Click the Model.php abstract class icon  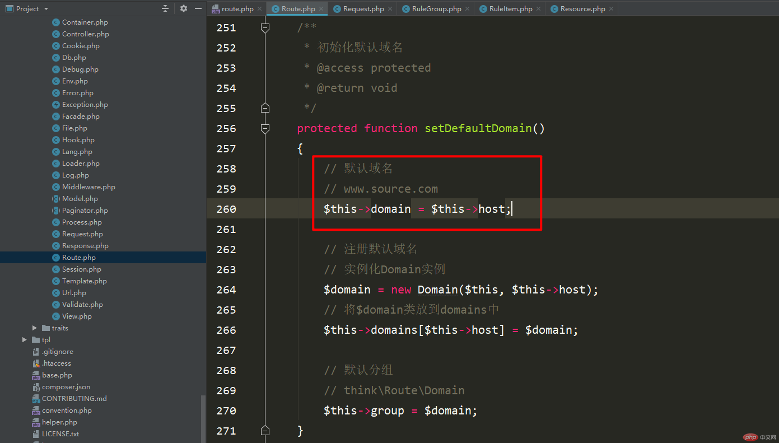click(x=56, y=199)
